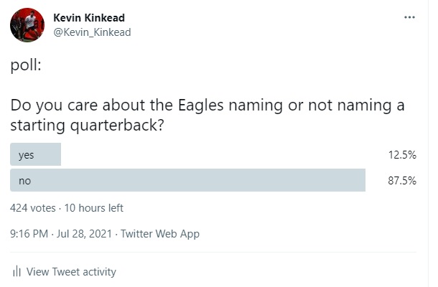This screenshot has width=438, height=287.
Task: Click the Jul 28, 2021 date
Action: click(84, 234)
